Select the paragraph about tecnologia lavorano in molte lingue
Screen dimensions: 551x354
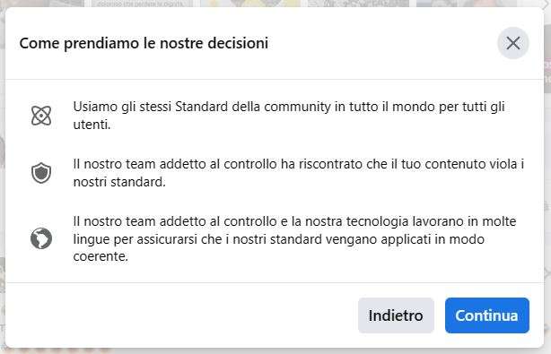(x=294, y=239)
